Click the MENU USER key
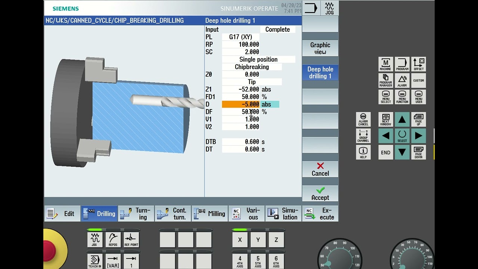 [419, 97]
